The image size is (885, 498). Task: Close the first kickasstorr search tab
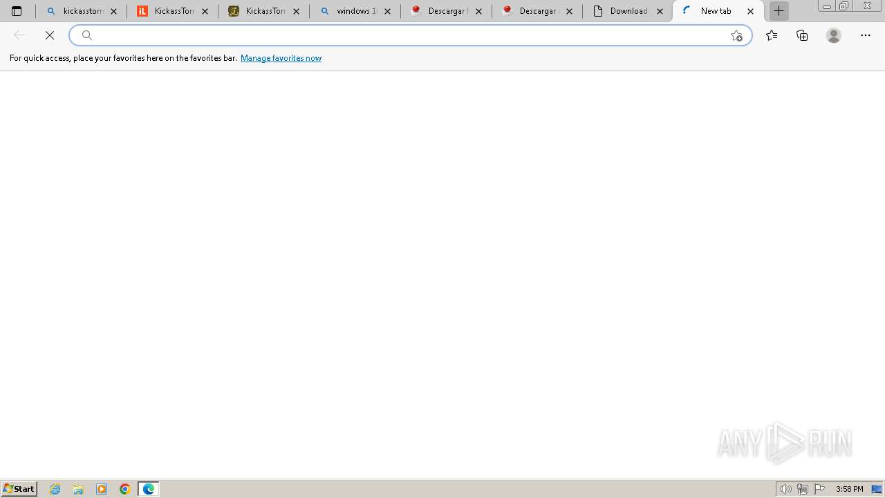(114, 11)
